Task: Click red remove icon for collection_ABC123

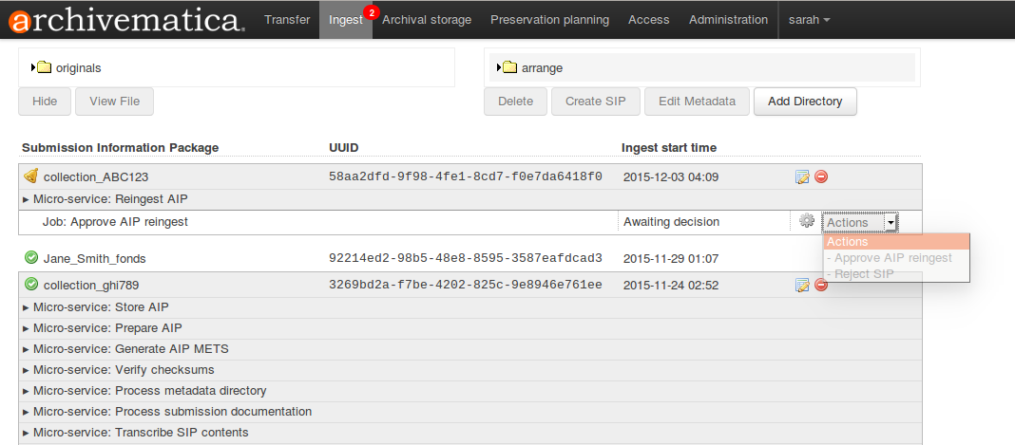Action: [821, 176]
